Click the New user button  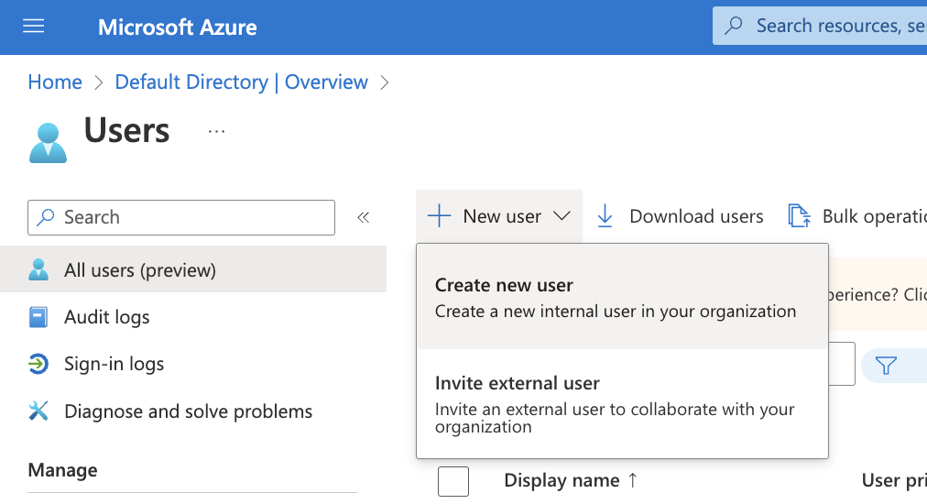coord(499,216)
